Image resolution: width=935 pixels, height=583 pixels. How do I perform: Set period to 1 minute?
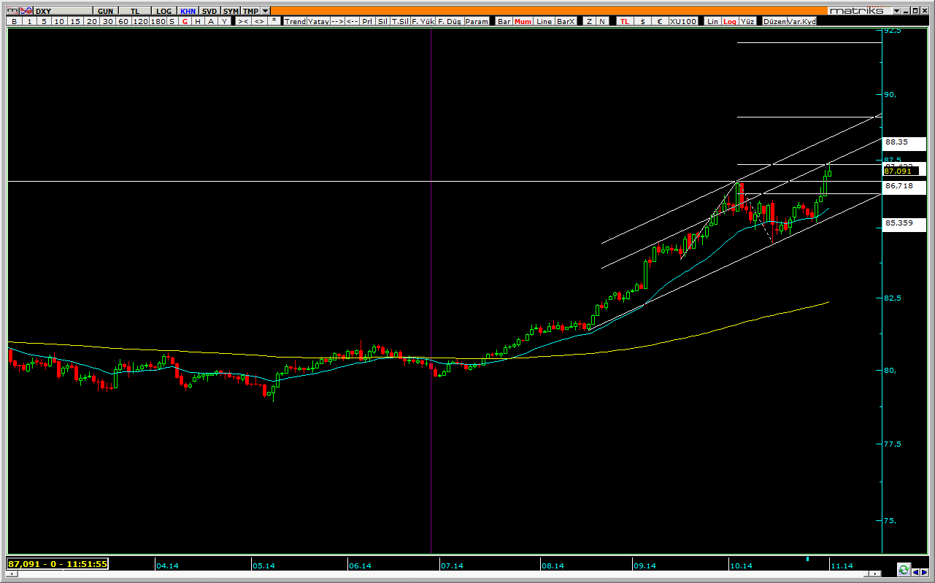(29, 21)
